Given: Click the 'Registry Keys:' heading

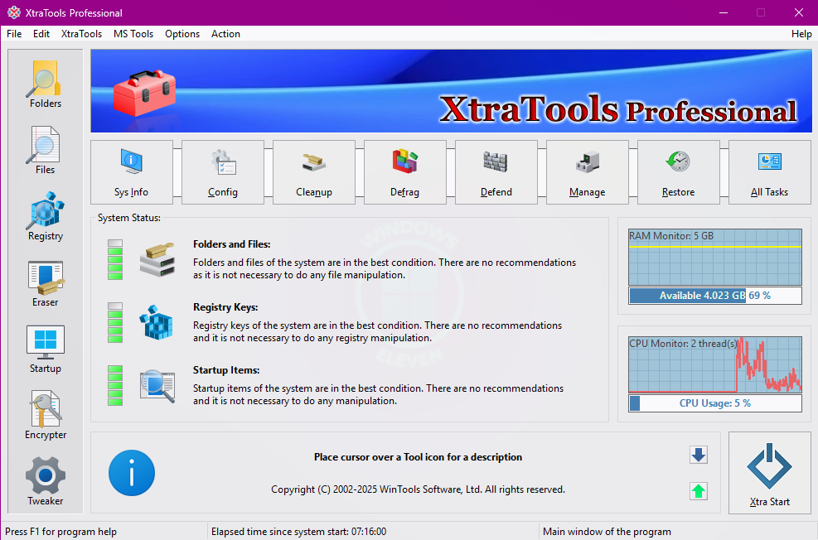Looking at the screenshot, I should (225, 307).
